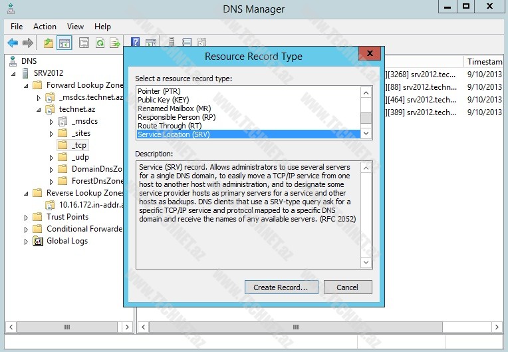Click the Cancel button
Screen dimensions: 508x352
point(347,287)
